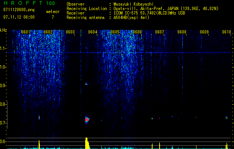Screen dimensions: 234x149
Task: Click the tallest yellow power peak bar
Action: [87, 143]
